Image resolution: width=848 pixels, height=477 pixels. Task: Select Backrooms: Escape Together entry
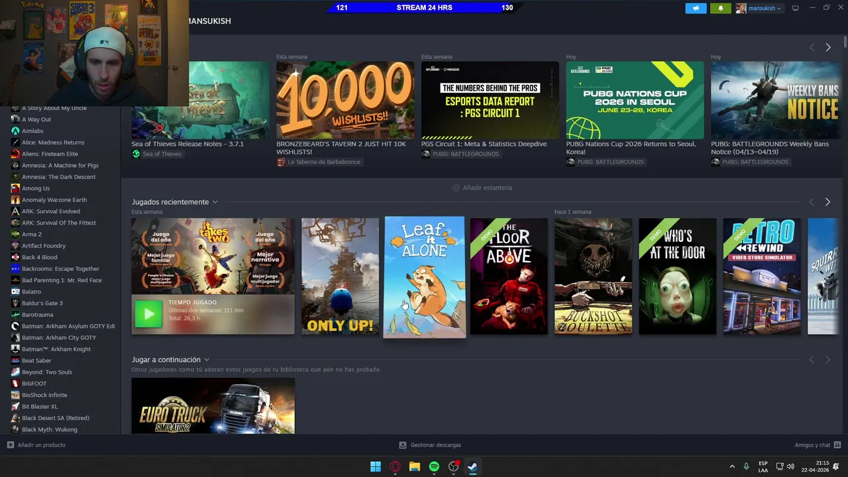(x=60, y=268)
